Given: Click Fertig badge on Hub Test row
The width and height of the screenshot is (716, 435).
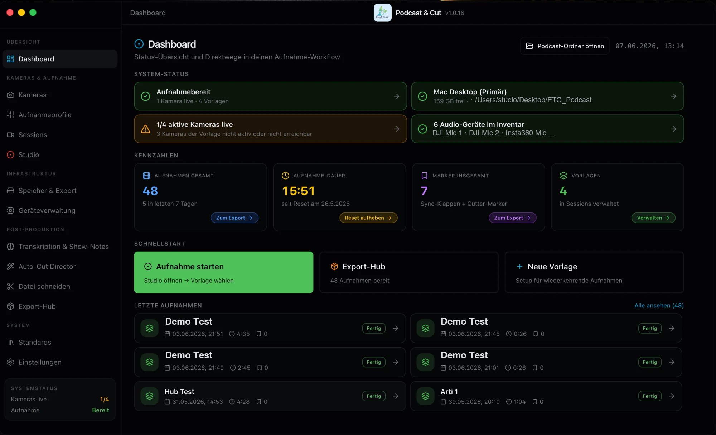Looking at the screenshot, I should [374, 396].
